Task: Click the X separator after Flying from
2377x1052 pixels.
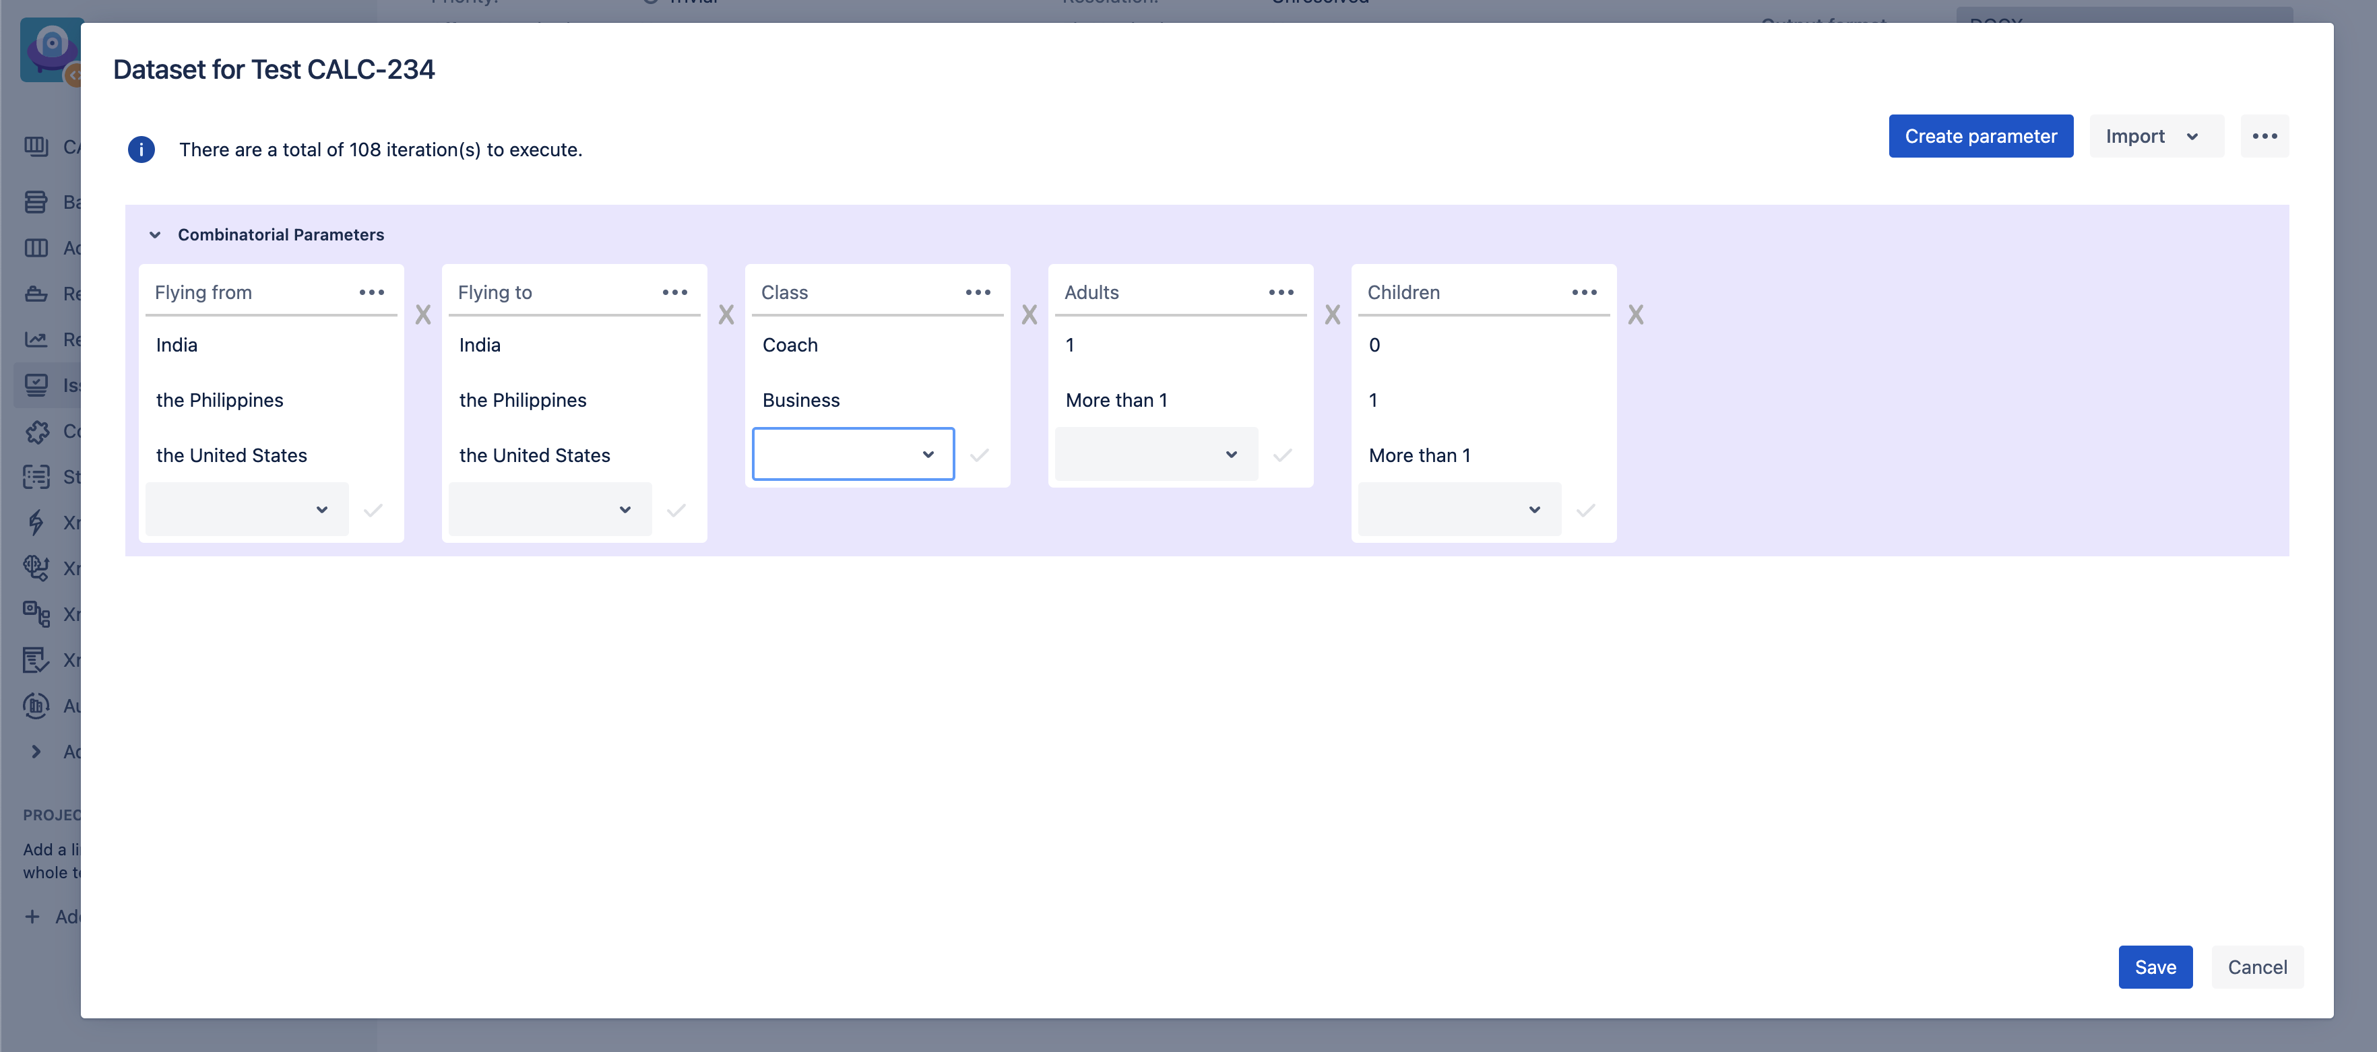Action: (x=422, y=315)
